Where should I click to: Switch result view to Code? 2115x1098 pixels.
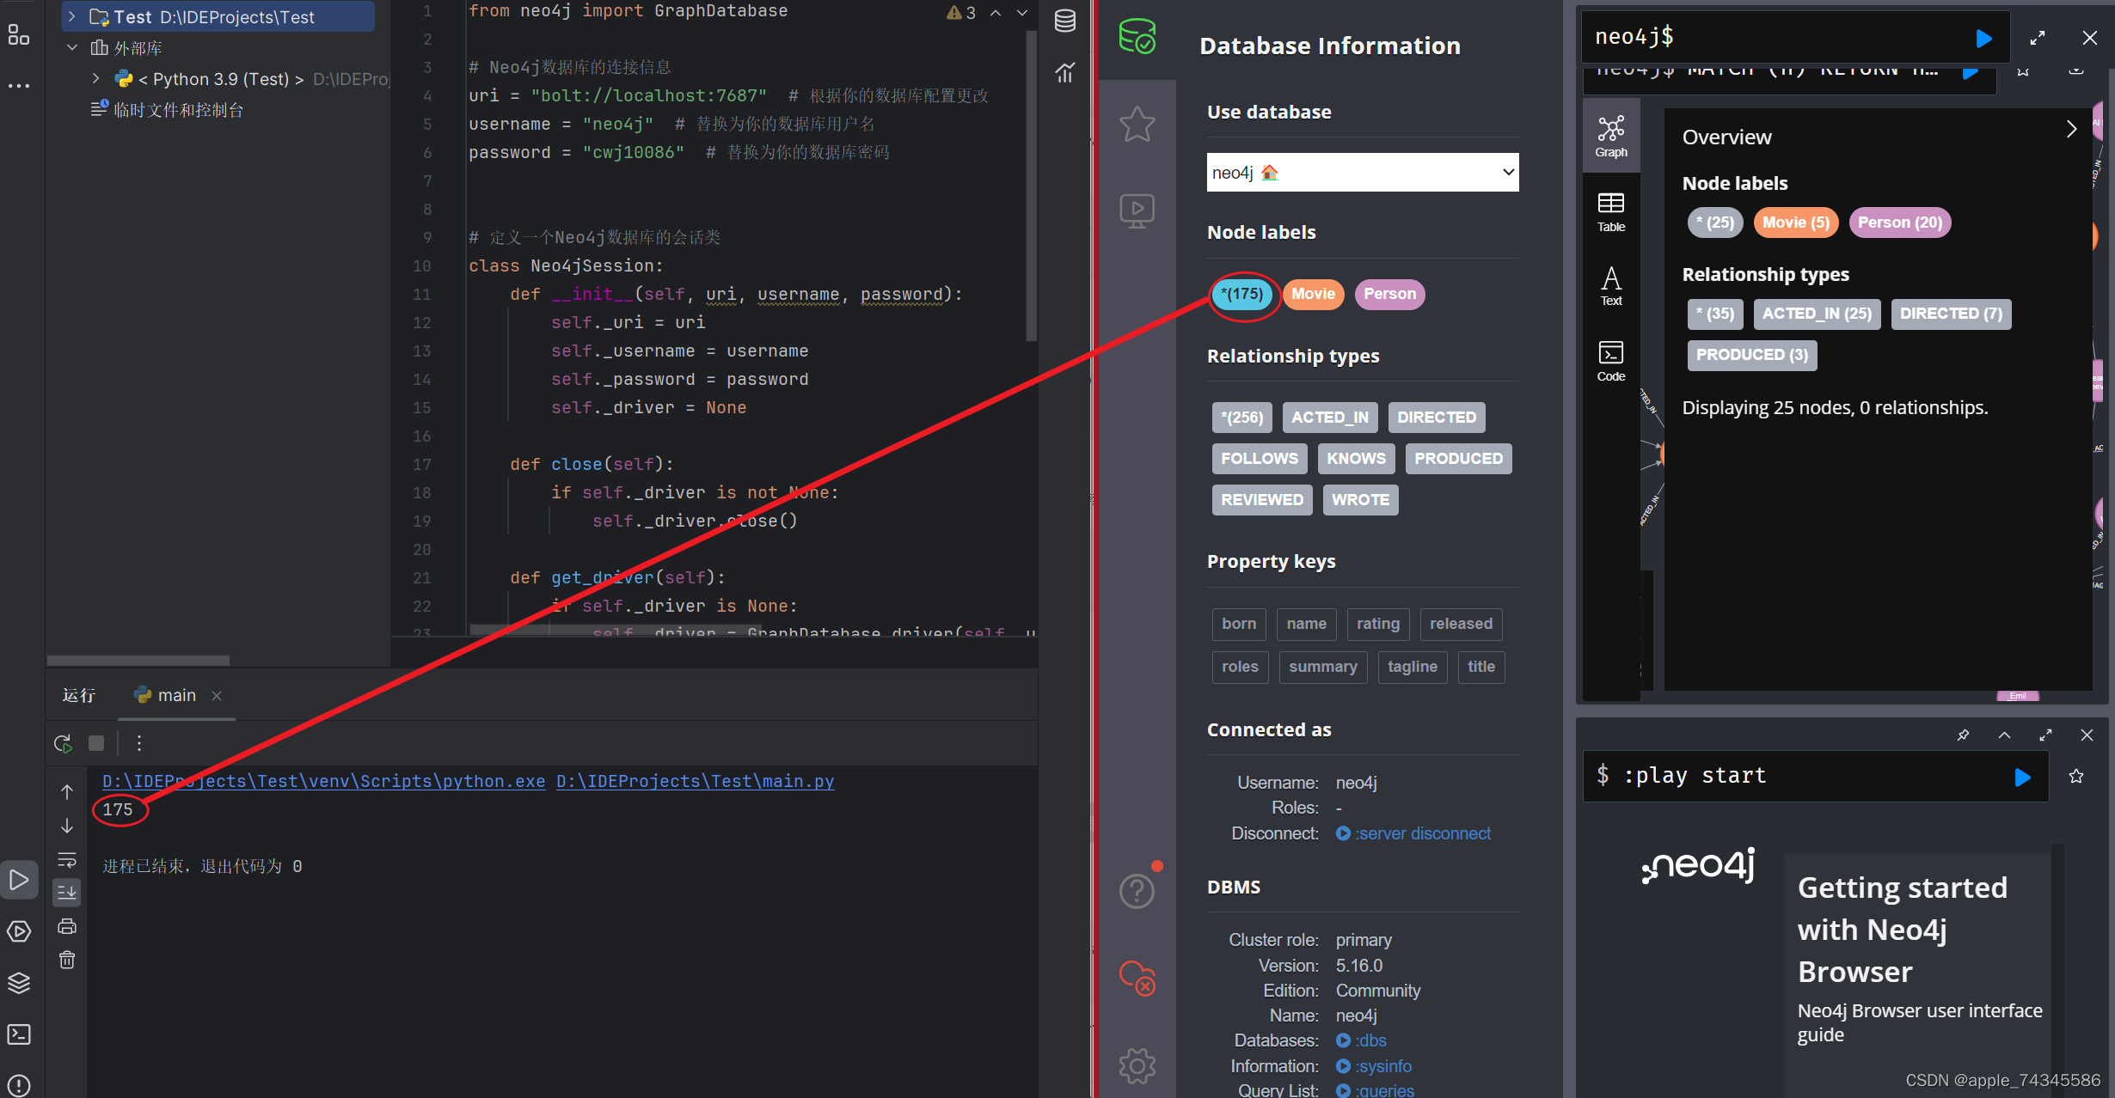(1610, 361)
